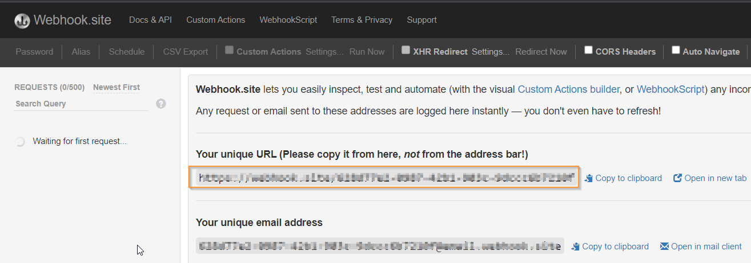Enable the Custom Actions checkbox
This screenshot has width=751, height=263.
point(229,50)
